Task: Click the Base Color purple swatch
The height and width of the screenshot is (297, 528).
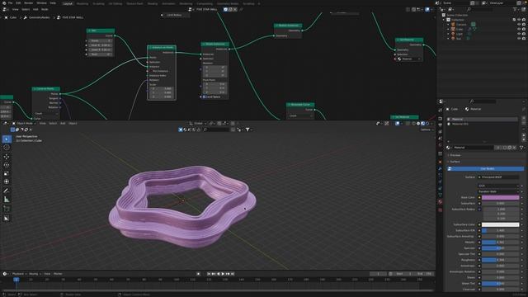Action: [x=501, y=198]
